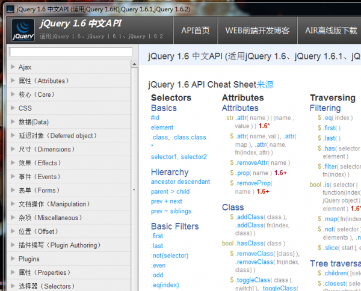This screenshot has height=291, width=361.
Task: Expand the 尺寸 (Dimensions) category arrow
Action: 13,149
